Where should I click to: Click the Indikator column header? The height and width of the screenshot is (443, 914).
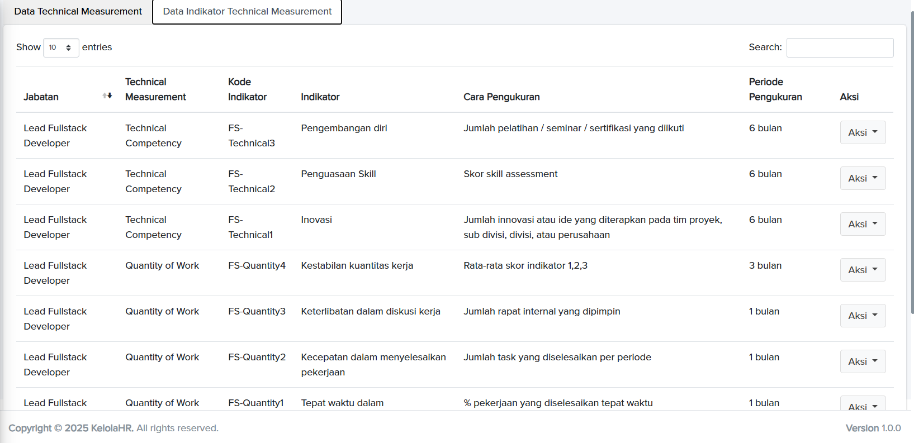(320, 97)
